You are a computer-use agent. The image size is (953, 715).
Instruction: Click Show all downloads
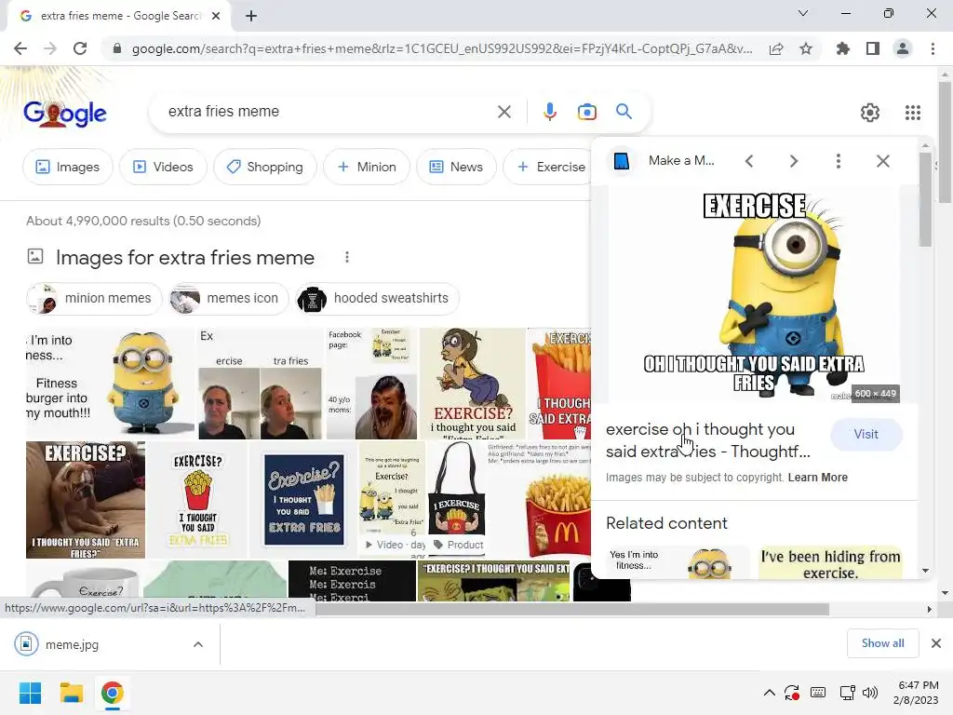pos(882,643)
